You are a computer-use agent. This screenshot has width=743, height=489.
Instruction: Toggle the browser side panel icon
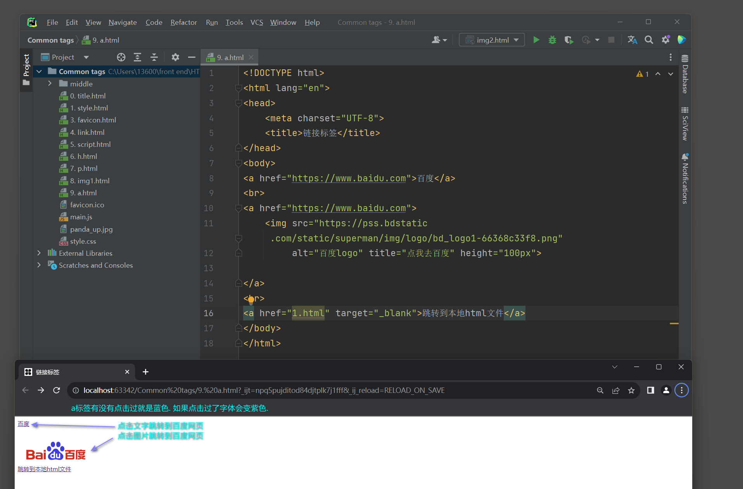click(x=651, y=390)
